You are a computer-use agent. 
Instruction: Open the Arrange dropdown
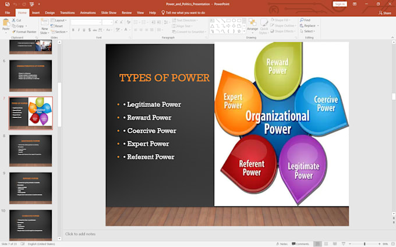(x=252, y=26)
